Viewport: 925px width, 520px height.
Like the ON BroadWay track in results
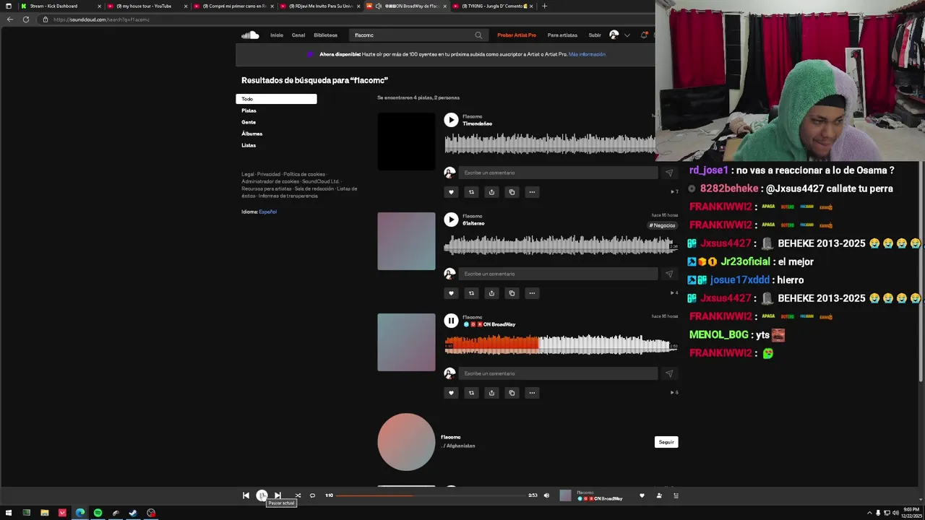tap(451, 393)
